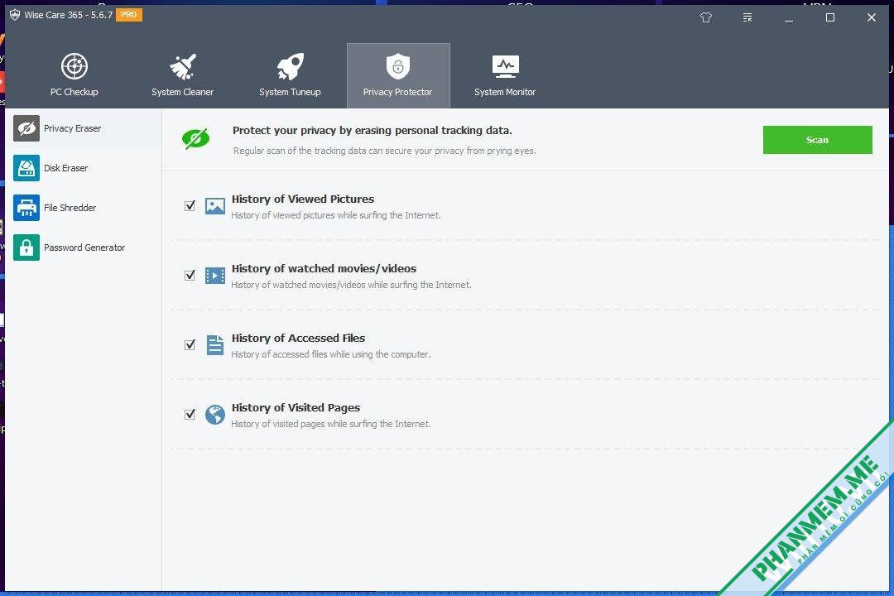Image resolution: width=894 pixels, height=596 pixels.
Task: Click the System Monitor screen icon
Action: pos(505,66)
